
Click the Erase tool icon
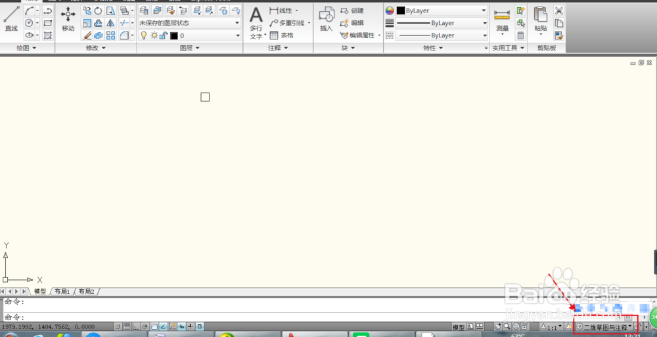(x=87, y=35)
